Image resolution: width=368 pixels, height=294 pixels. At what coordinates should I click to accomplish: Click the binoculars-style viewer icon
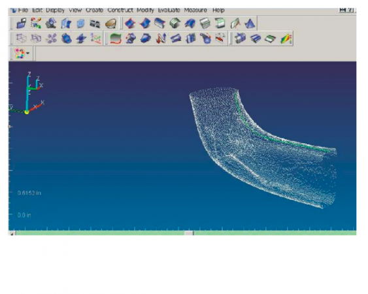pos(51,24)
